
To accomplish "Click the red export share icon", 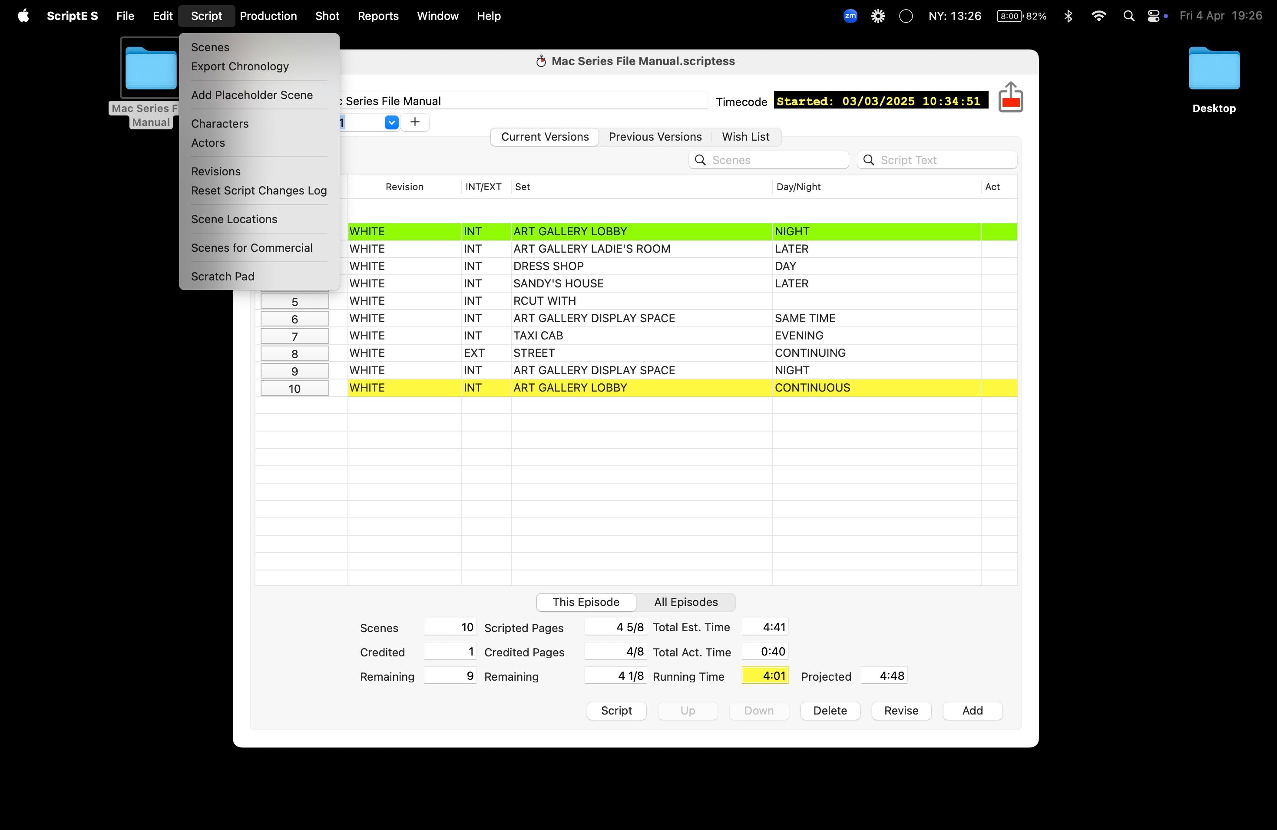I will (1010, 98).
